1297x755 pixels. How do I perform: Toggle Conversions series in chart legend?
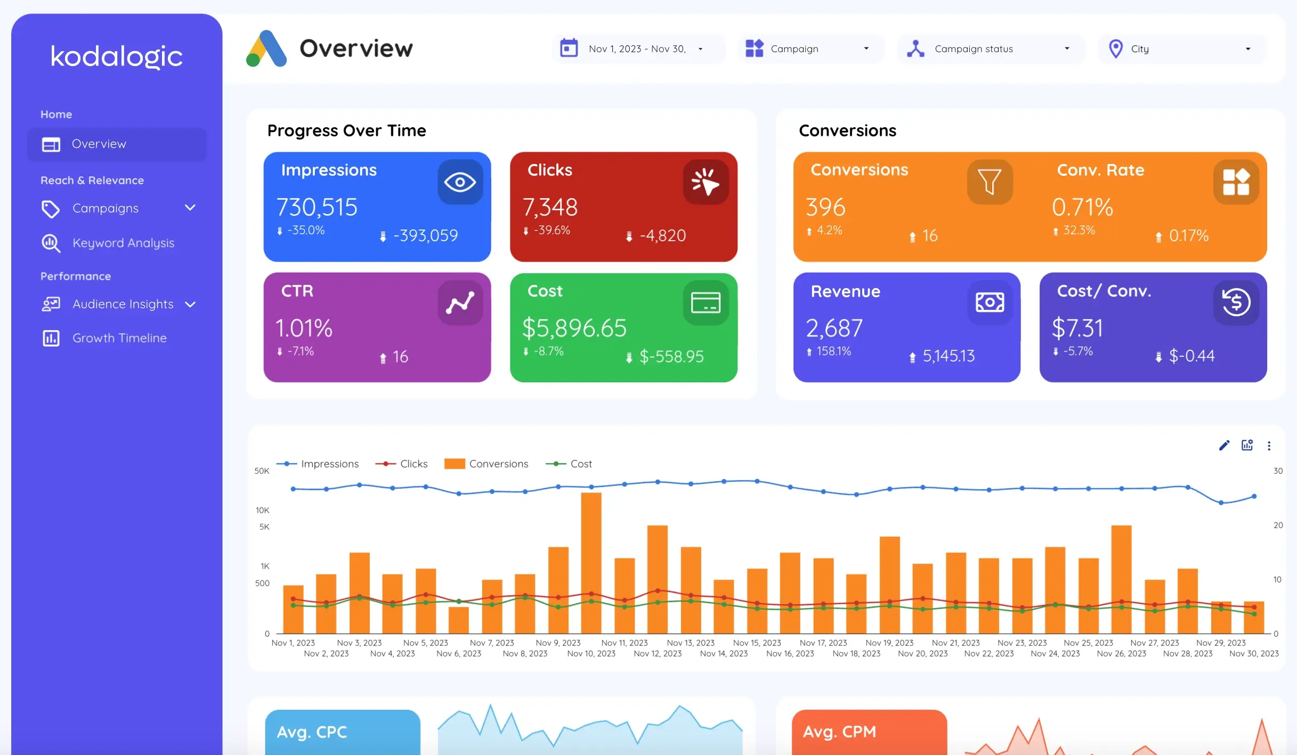coord(486,464)
